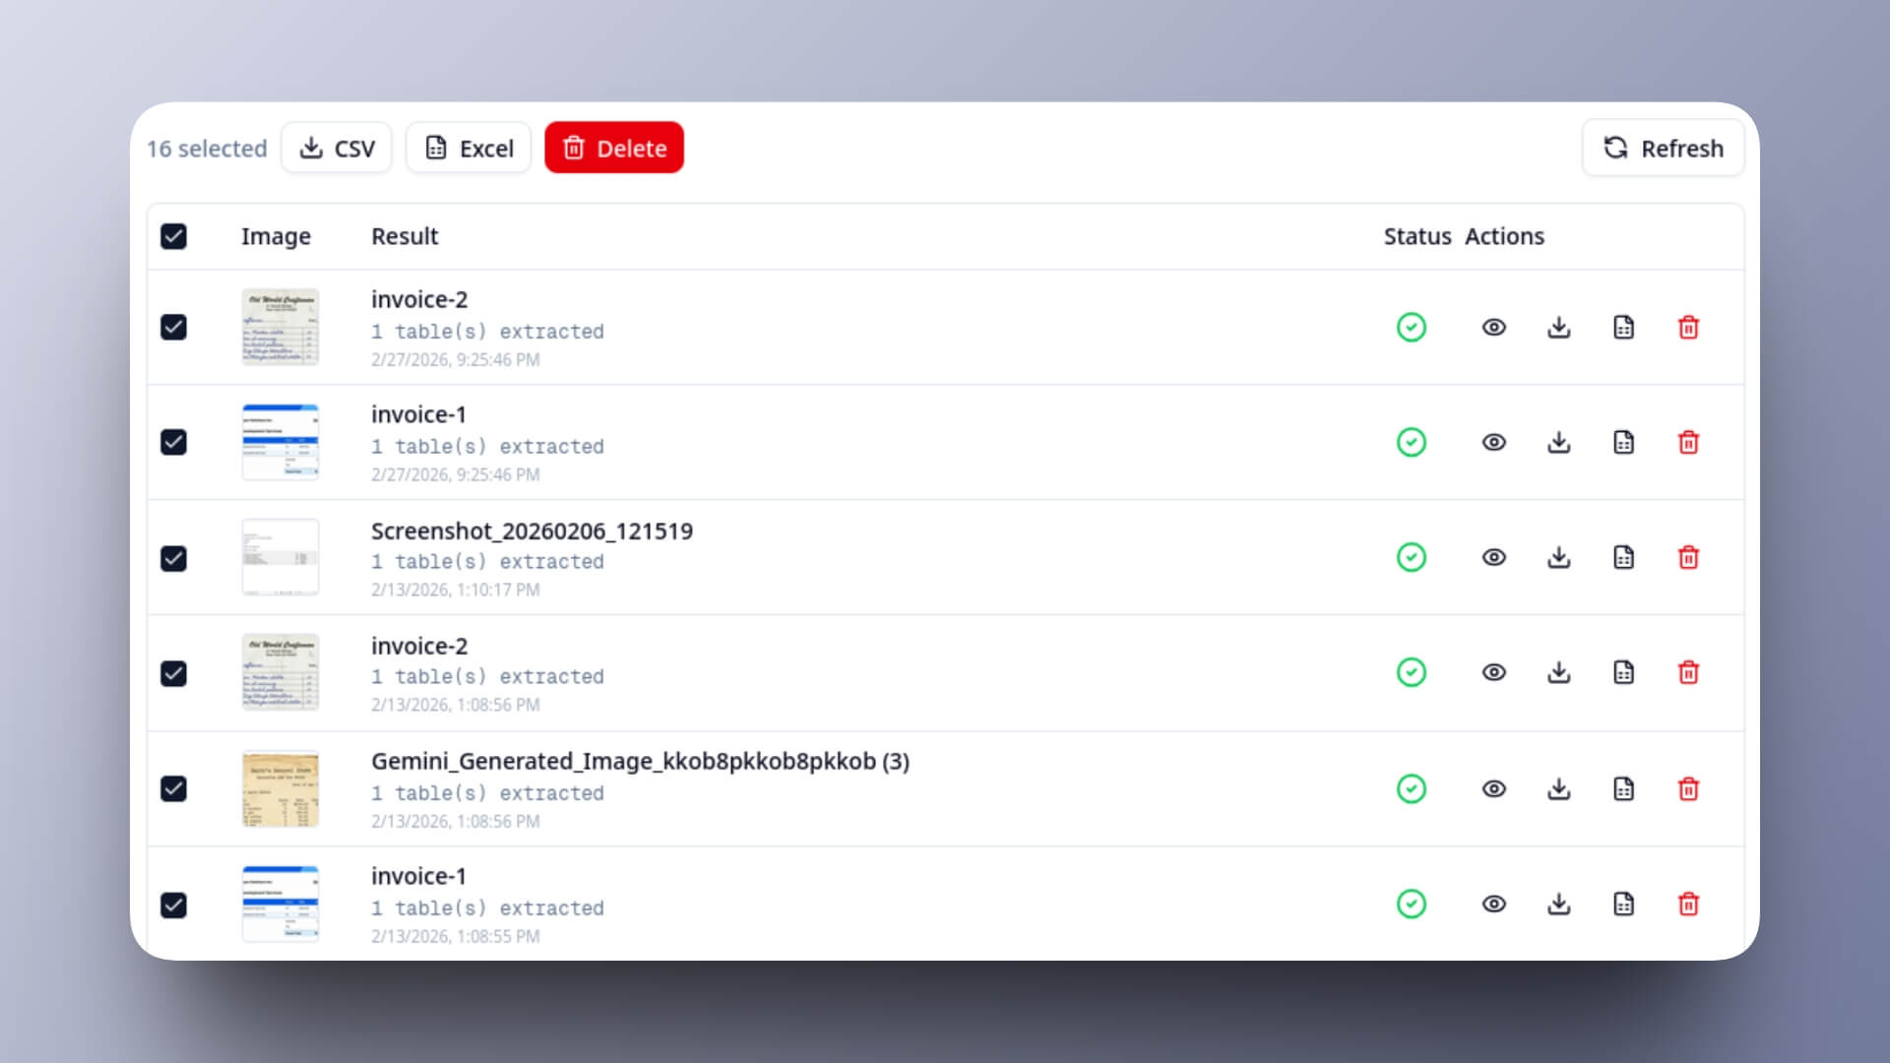1890x1063 pixels.
Task: Click the '16 selected' counter text
Action: (x=207, y=149)
